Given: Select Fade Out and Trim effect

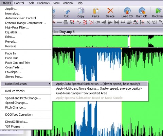Looking at the screenshot, I should (18, 63).
